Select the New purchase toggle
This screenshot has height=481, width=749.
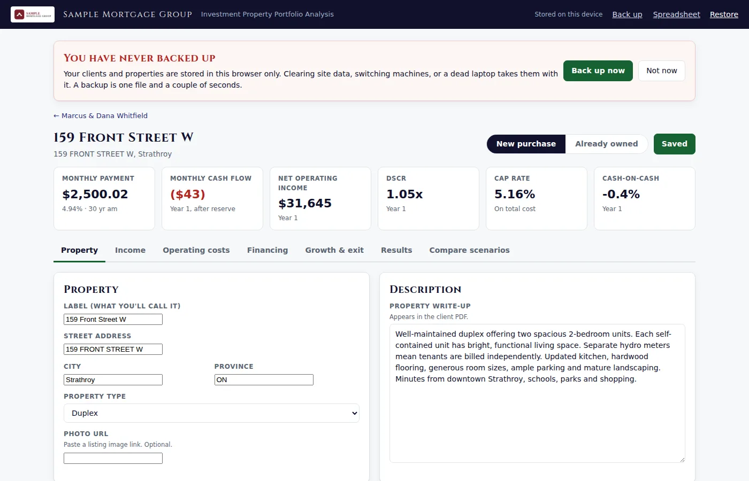click(x=526, y=144)
